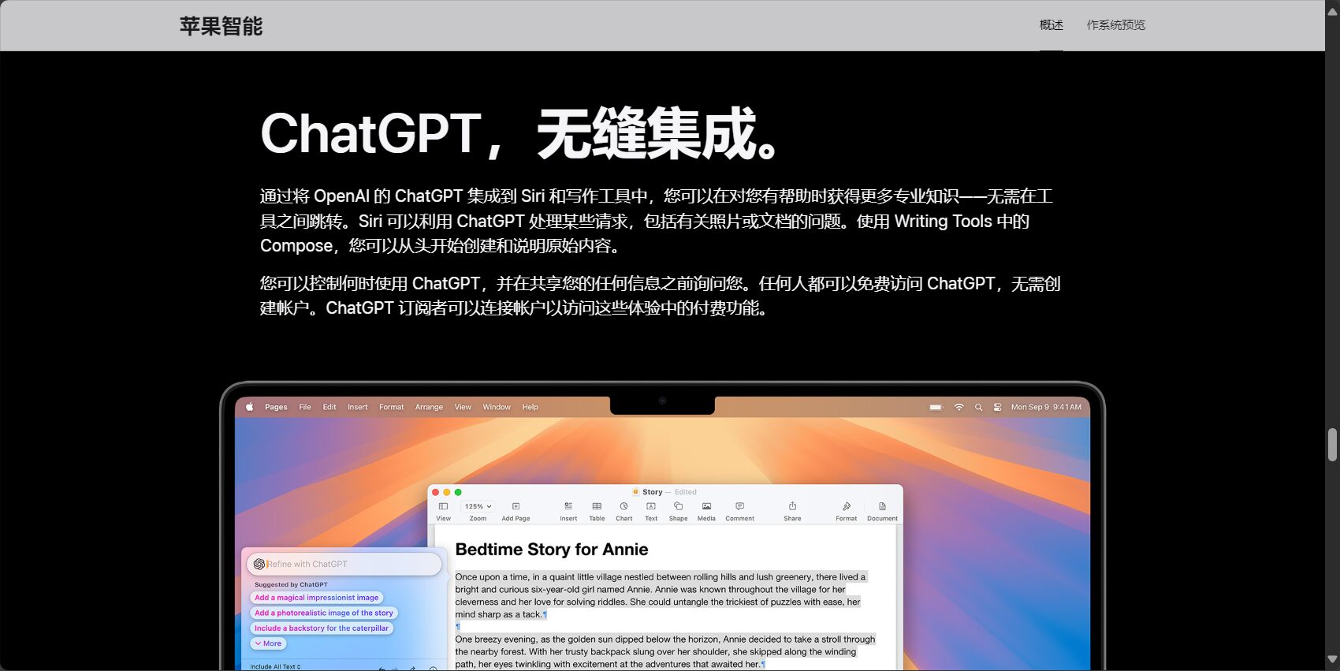Open the Format brush panel icon
The width and height of the screenshot is (1340, 671).
846,506
